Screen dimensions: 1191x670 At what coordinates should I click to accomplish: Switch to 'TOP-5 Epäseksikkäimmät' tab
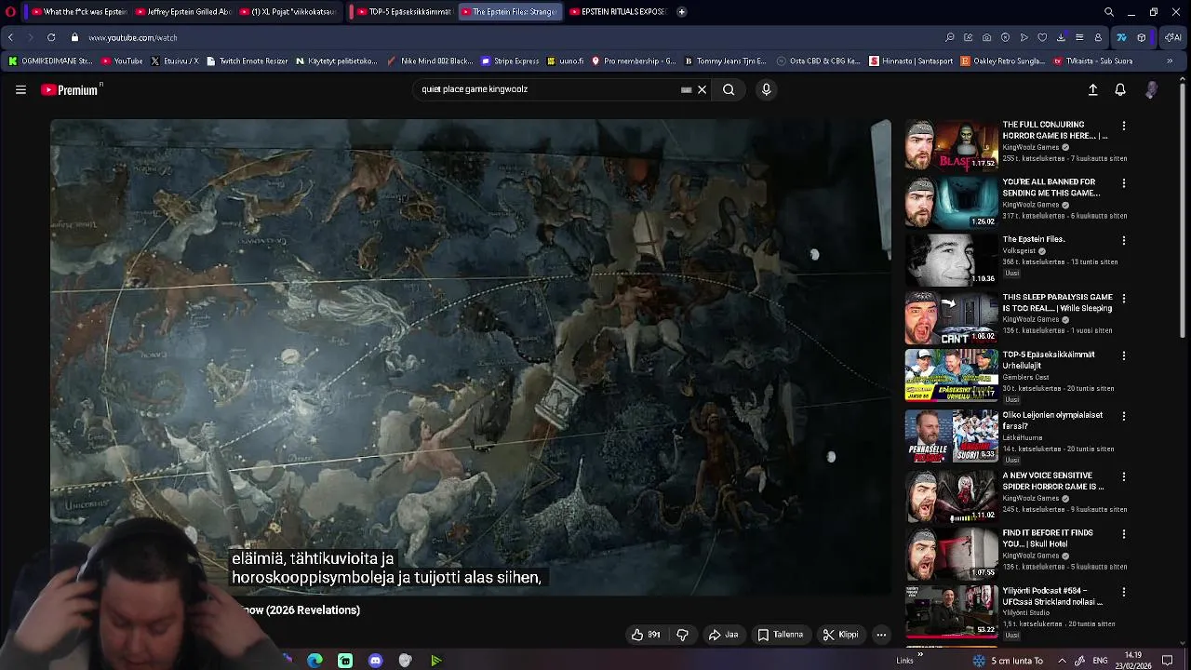point(404,12)
